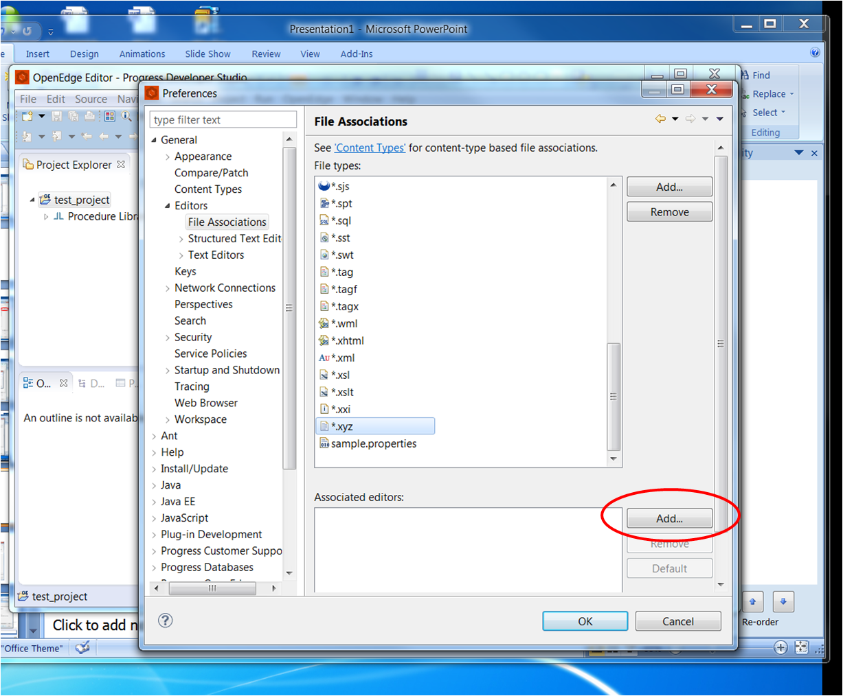843x696 pixels.
Task: Click the Back arrow in Preferences header
Action: (660, 119)
